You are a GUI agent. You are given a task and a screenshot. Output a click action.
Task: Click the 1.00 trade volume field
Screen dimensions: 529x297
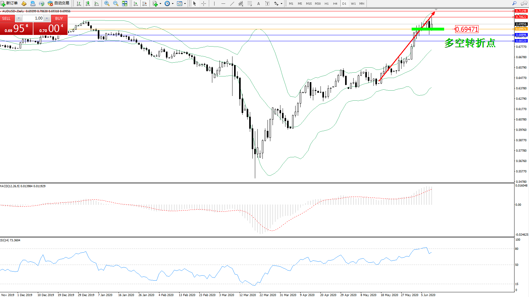33,18
